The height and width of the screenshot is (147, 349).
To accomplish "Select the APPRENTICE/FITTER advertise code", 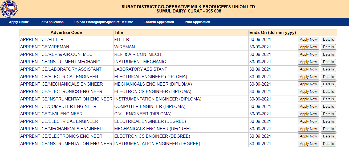I will tap(42, 40).
